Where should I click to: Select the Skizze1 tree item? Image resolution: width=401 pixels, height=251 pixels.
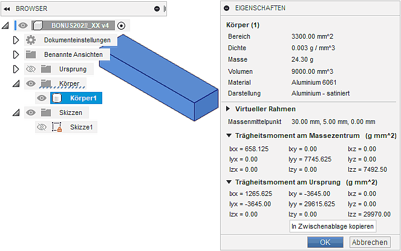(82, 127)
